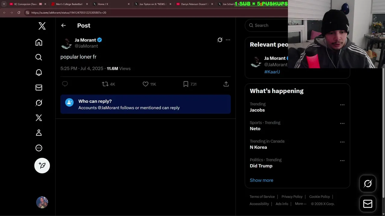The image size is (385, 216).
Task: Open the floating Messages drawer button
Action: pyautogui.click(x=368, y=204)
